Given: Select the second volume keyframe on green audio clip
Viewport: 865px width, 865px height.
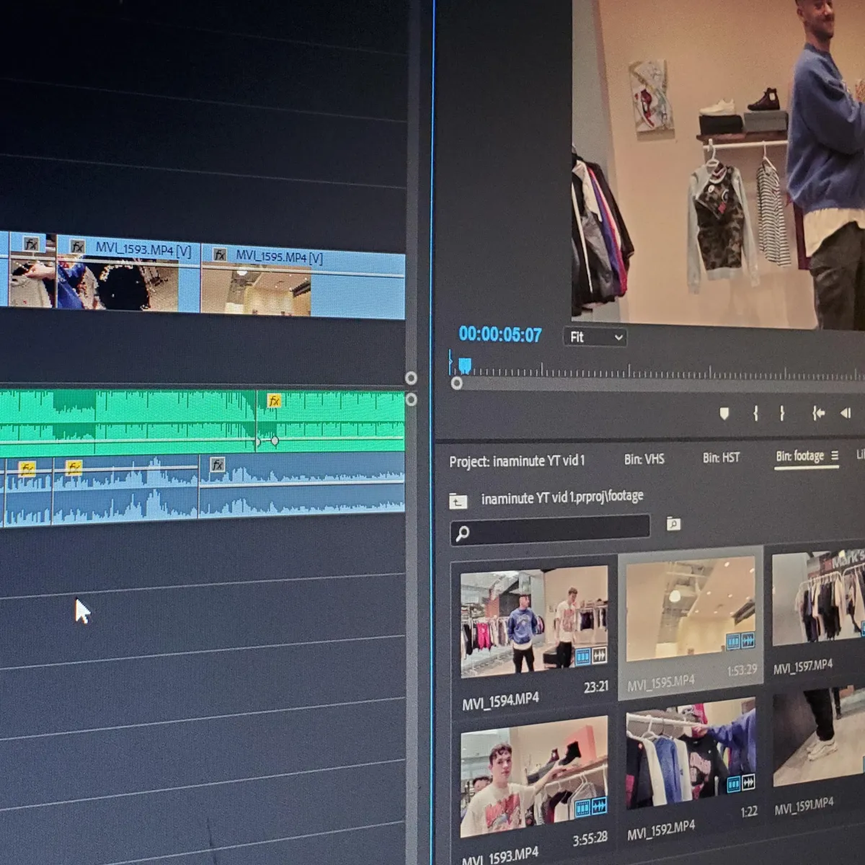Looking at the screenshot, I should pos(275,440).
